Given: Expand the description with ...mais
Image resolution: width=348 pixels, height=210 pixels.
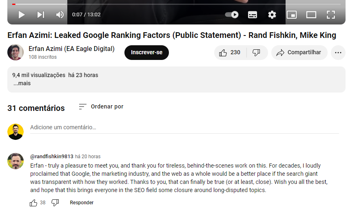Looking at the screenshot, I should coord(22,83).
